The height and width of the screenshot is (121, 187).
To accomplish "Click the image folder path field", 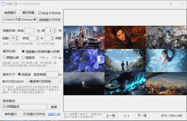I will (x=20, y=20).
